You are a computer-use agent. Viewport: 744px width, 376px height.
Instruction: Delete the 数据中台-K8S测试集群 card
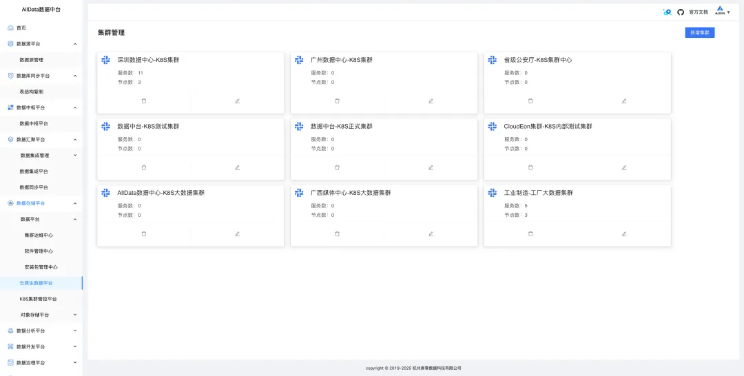click(x=144, y=167)
